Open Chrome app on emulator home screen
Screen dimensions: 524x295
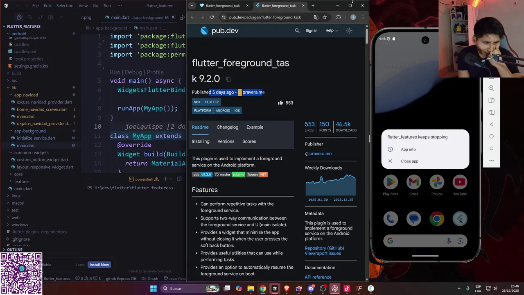437,219
